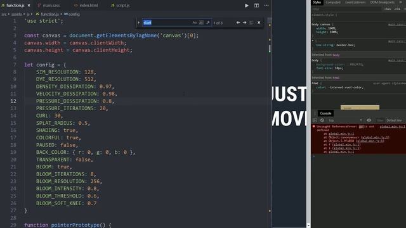
Task: Open the 'top' JavaScript context dropdown
Action: tap(345, 120)
